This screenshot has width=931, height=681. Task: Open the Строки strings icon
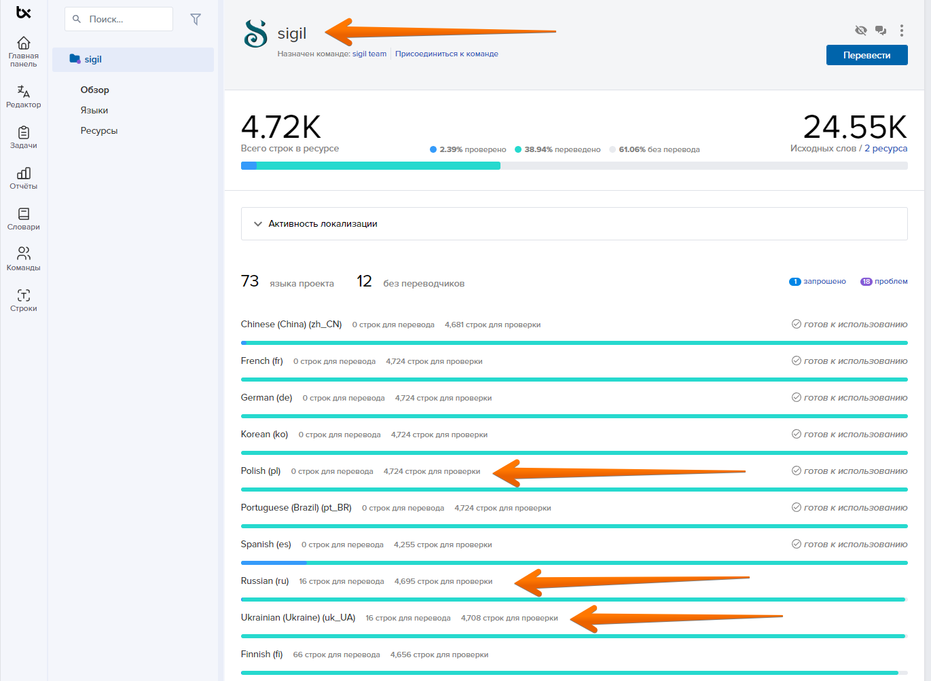23,295
